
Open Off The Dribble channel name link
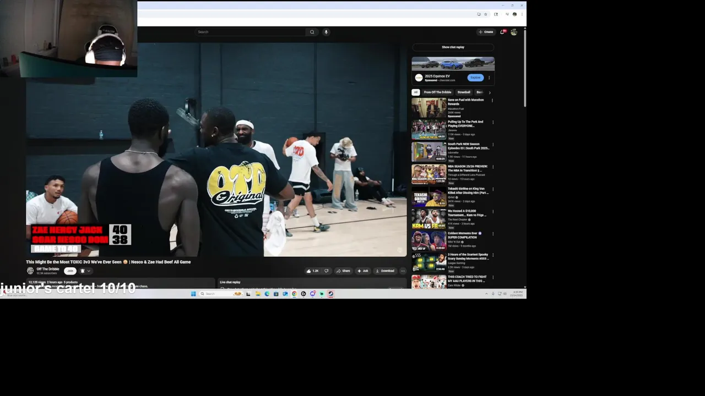(48, 269)
